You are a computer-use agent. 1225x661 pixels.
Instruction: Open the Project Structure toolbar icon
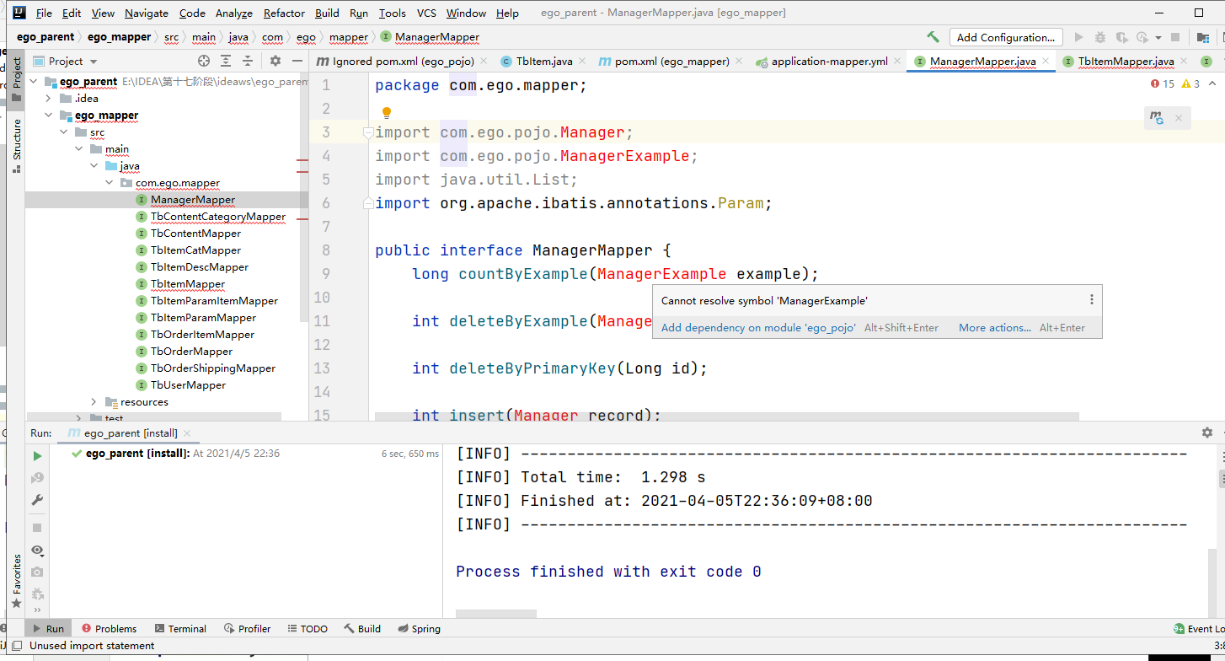[x=1204, y=37]
